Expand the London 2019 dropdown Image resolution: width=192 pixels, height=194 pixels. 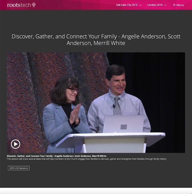pos(157,5)
